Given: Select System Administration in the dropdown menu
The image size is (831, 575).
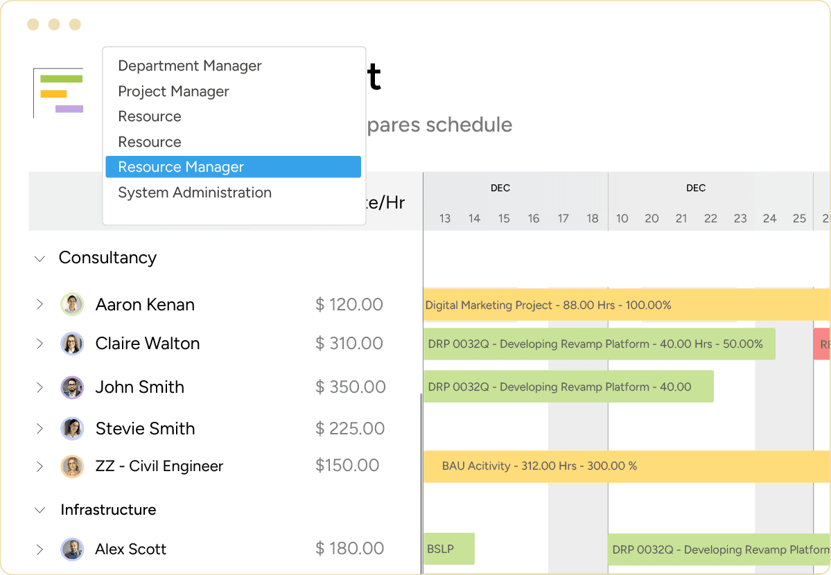Looking at the screenshot, I should tap(195, 193).
